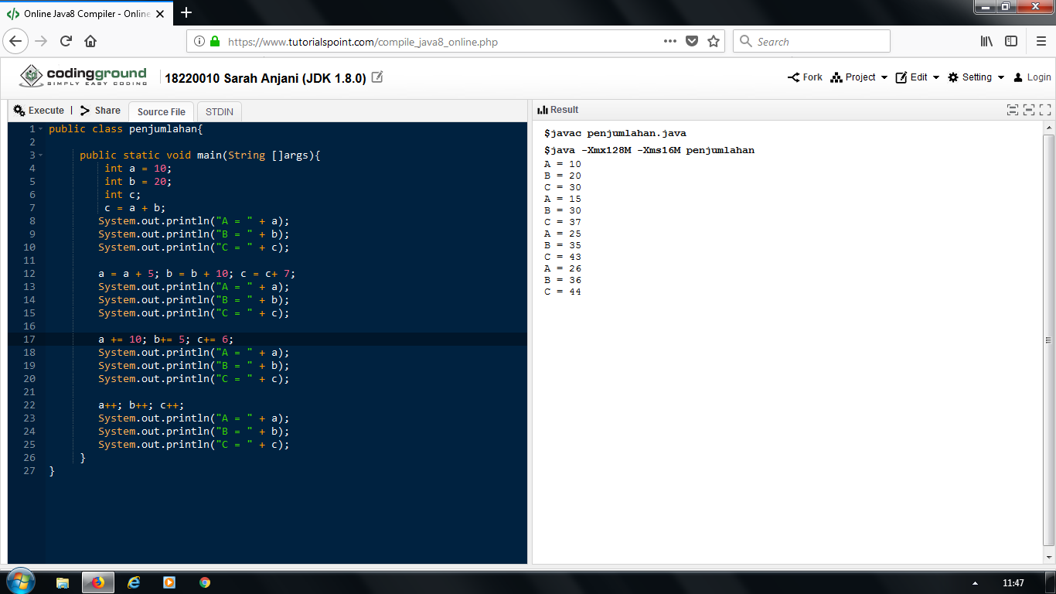Click the code line 'int b = 20;'
1056x594 pixels.
pyautogui.click(x=138, y=182)
